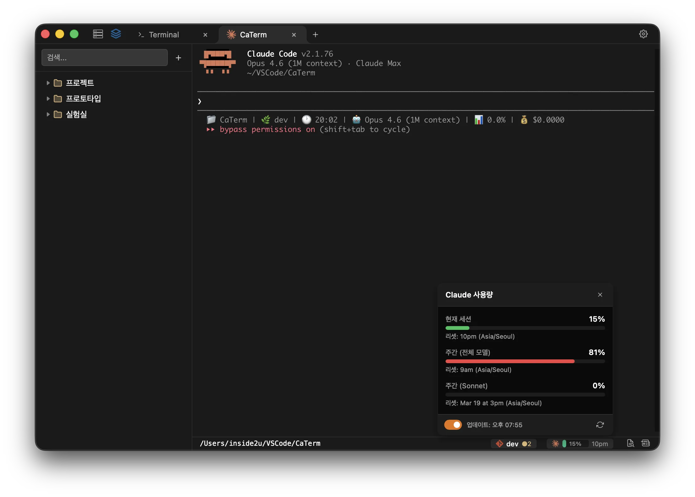Click the refresh icon in Claude usage panel
Image resolution: width=695 pixels, height=497 pixels.
600,425
